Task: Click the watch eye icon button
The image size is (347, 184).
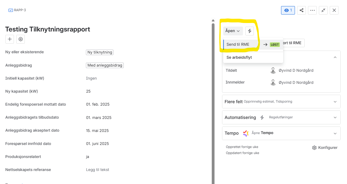Action: (x=288, y=10)
